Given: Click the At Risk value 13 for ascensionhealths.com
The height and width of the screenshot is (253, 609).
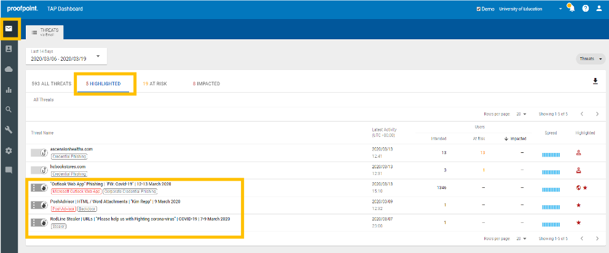Looking at the screenshot, I should pyautogui.click(x=482, y=152).
